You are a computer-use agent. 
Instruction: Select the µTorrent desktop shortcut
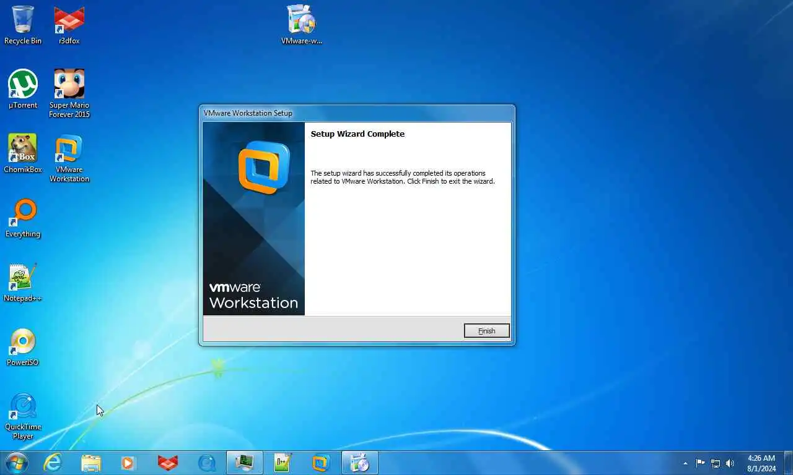click(x=23, y=89)
